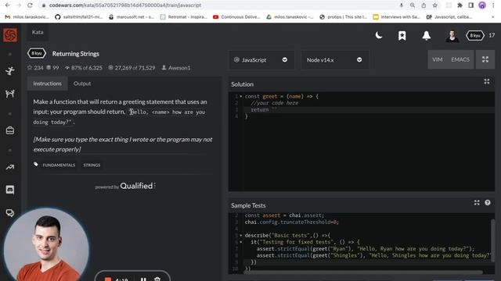Open notifications bell icon
Screen dimensions: 501x281
point(426,36)
